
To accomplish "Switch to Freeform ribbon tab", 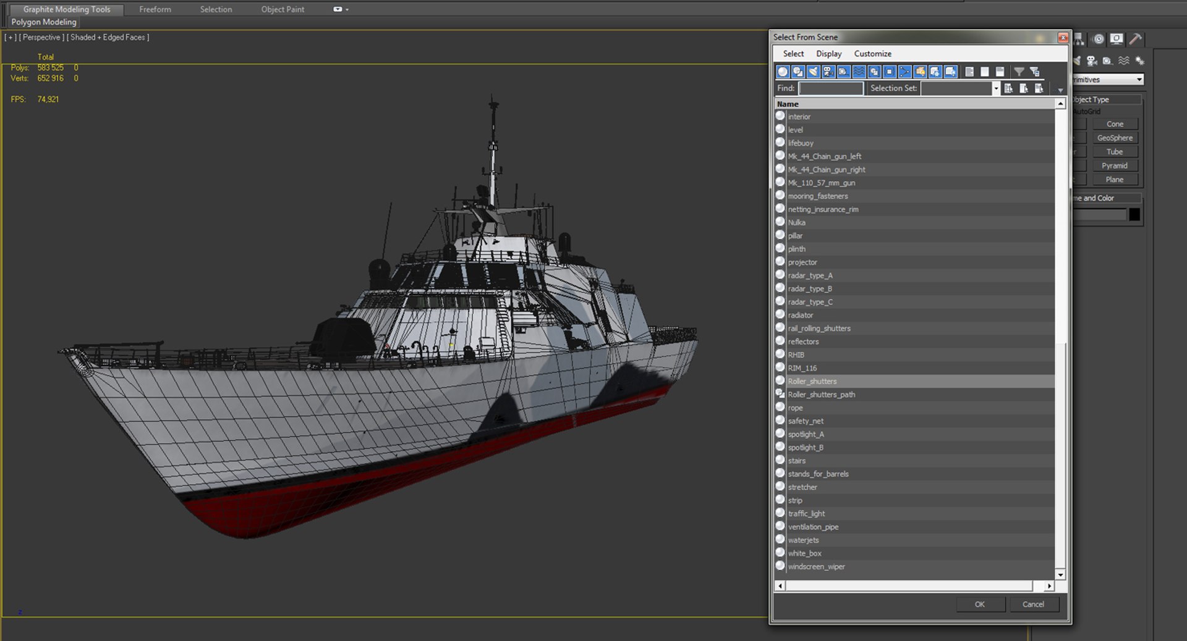I will point(155,9).
